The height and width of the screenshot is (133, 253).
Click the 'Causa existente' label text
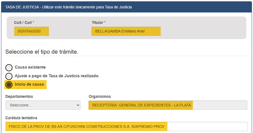tap(30, 67)
